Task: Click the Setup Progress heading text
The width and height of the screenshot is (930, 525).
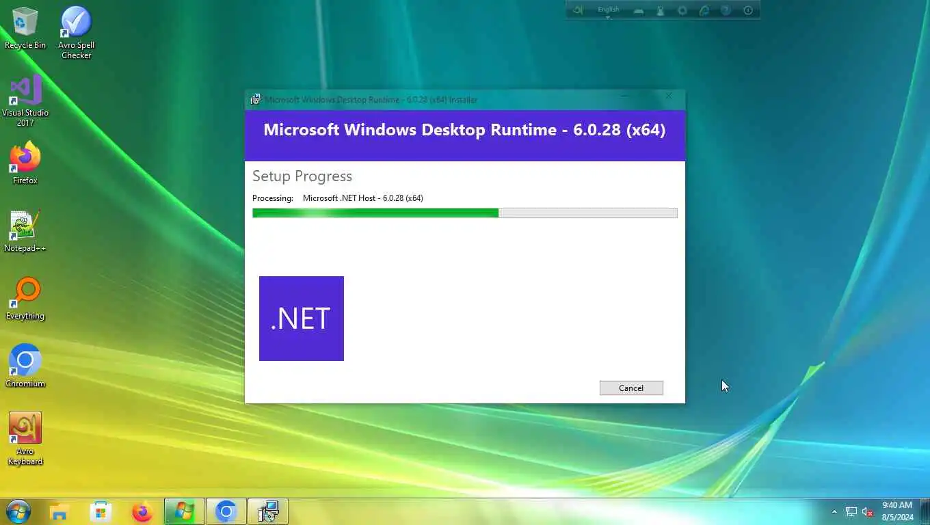Action: coord(302,176)
